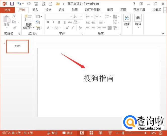The height and width of the screenshot is (136, 167).
Task: Click the New Slide button
Action: pyautogui.click(x=29, y=22)
